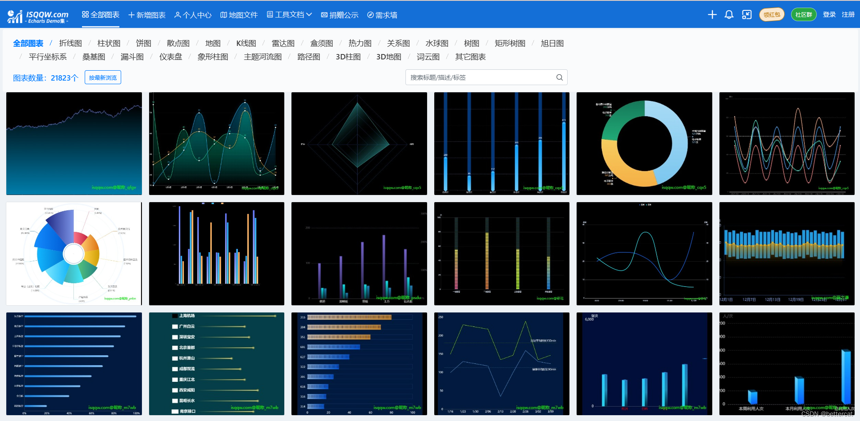
Task: Click the 按最新浏览 sort button
Action: pyautogui.click(x=103, y=77)
